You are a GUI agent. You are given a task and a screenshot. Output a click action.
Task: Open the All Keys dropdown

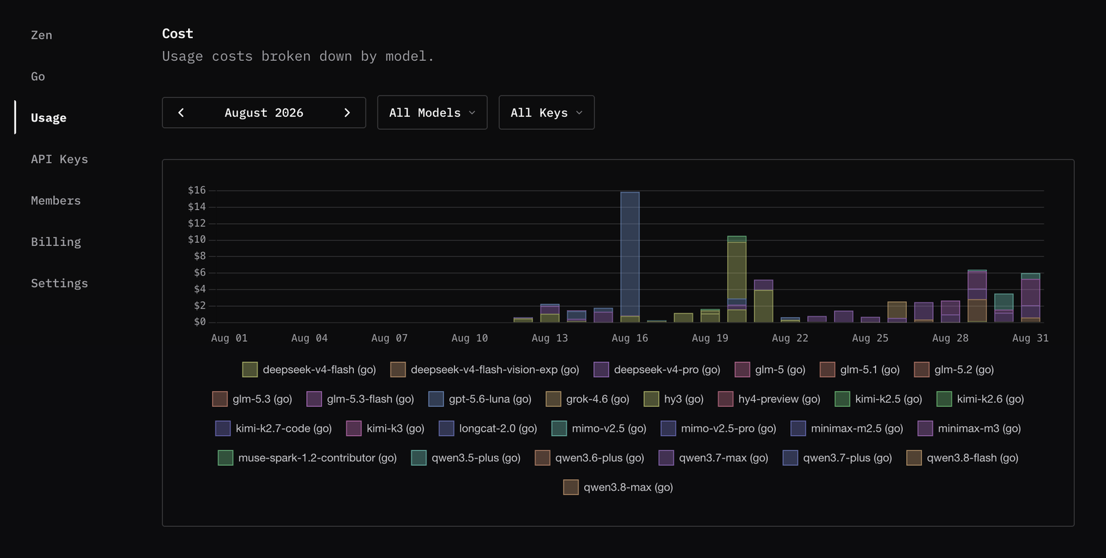coord(546,113)
